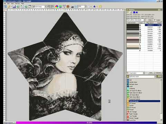Select Vertical Cylinder shape
The width and height of the screenshot is (166, 124).
144,101
